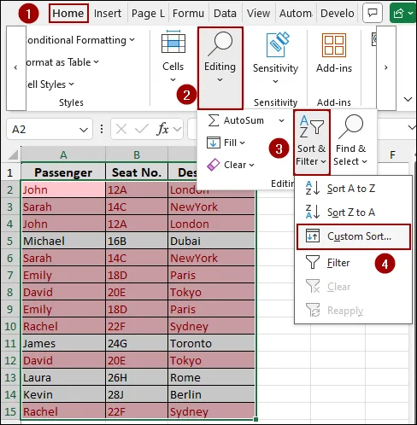Click the Passenger header cell
This screenshot has width=417, height=425.
click(63, 172)
